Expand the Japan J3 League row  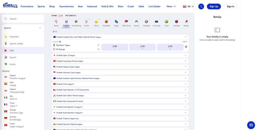(x=120, y=55)
